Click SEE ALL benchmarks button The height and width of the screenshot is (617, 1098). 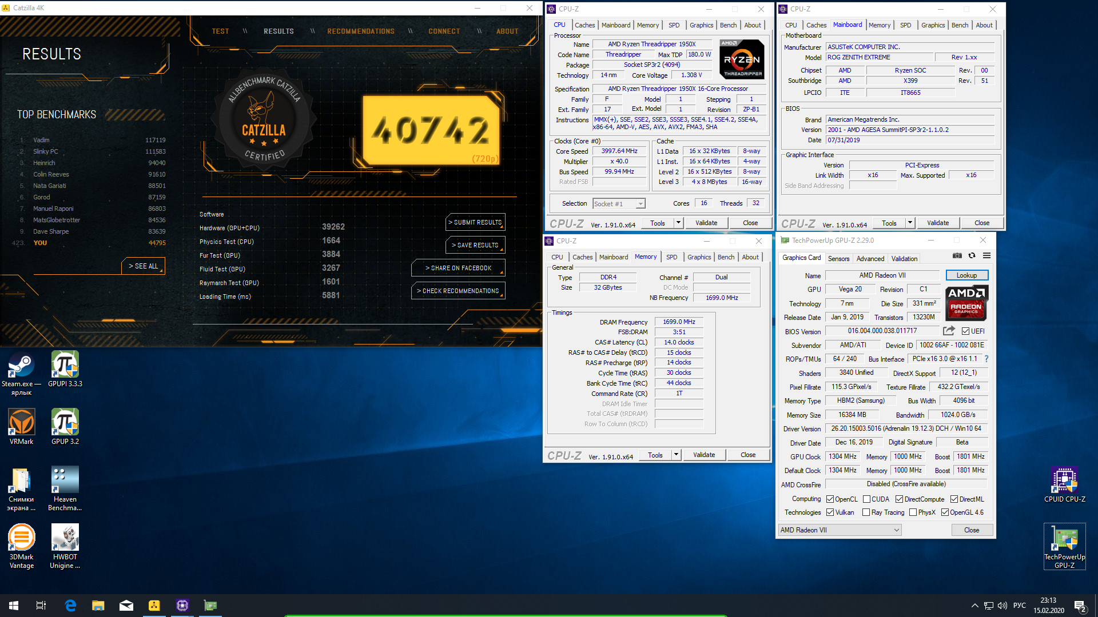point(143,266)
